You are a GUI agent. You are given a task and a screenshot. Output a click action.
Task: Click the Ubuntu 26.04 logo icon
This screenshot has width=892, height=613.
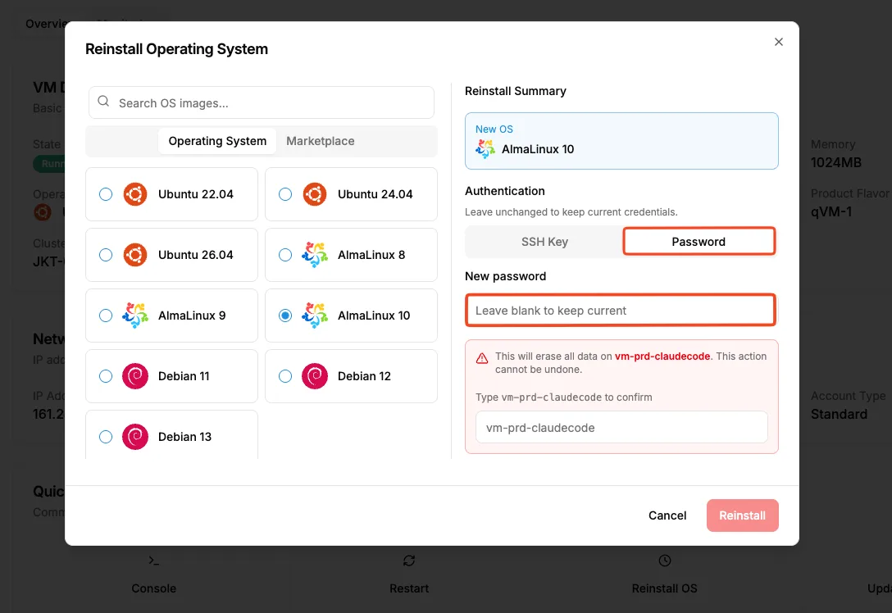tap(135, 255)
